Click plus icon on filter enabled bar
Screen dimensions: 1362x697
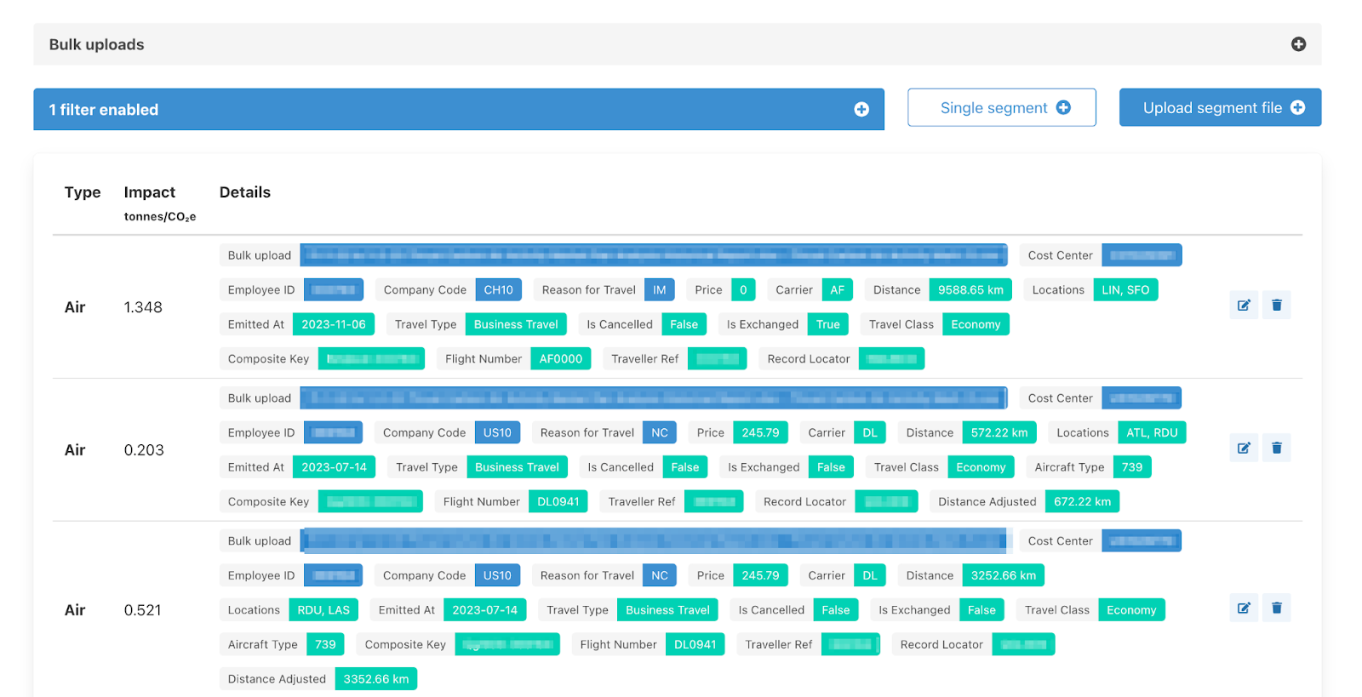(x=861, y=110)
